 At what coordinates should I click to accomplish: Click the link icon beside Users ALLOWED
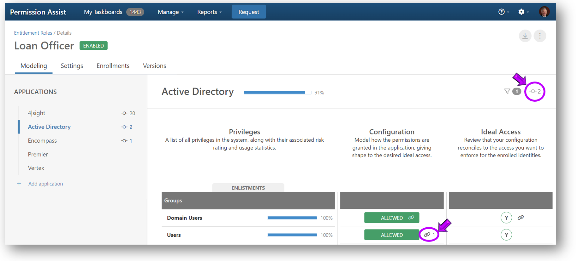click(427, 235)
